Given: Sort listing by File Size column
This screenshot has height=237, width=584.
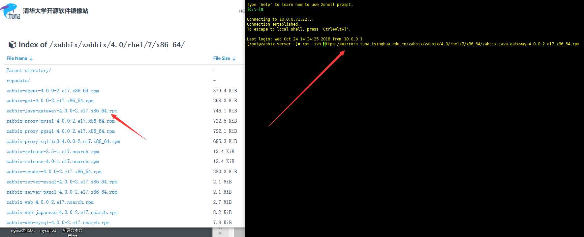Looking at the screenshot, I should click(x=224, y=59).
